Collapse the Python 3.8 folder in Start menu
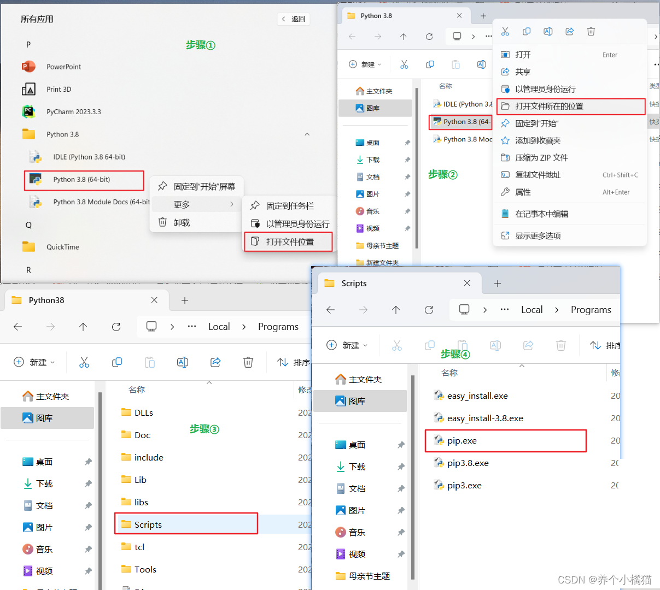 307,134
